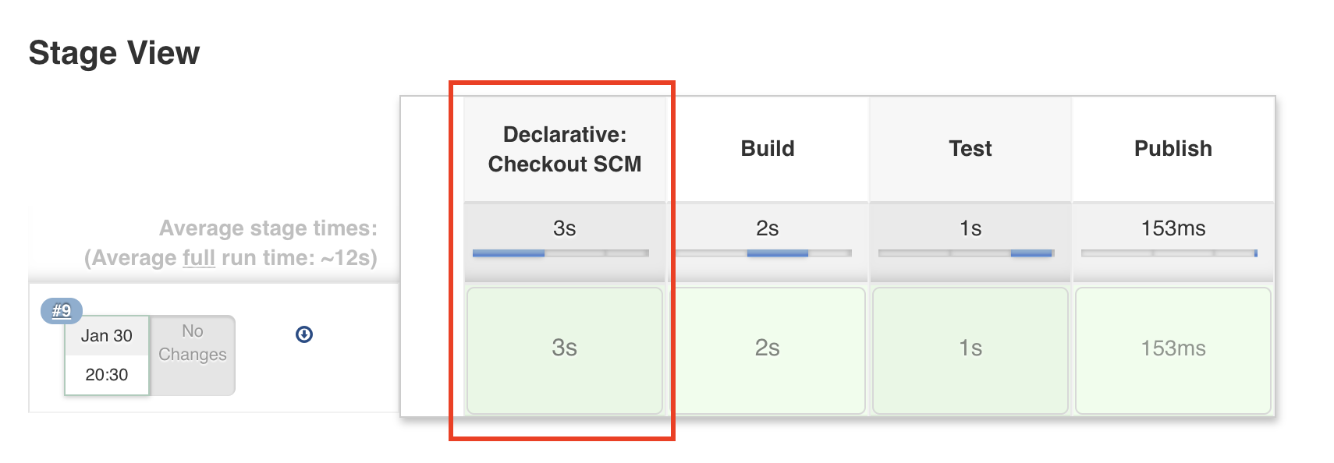Click the Test column header
The width and height of the screenshot is (1334, 463).
[x=970, y=149]
